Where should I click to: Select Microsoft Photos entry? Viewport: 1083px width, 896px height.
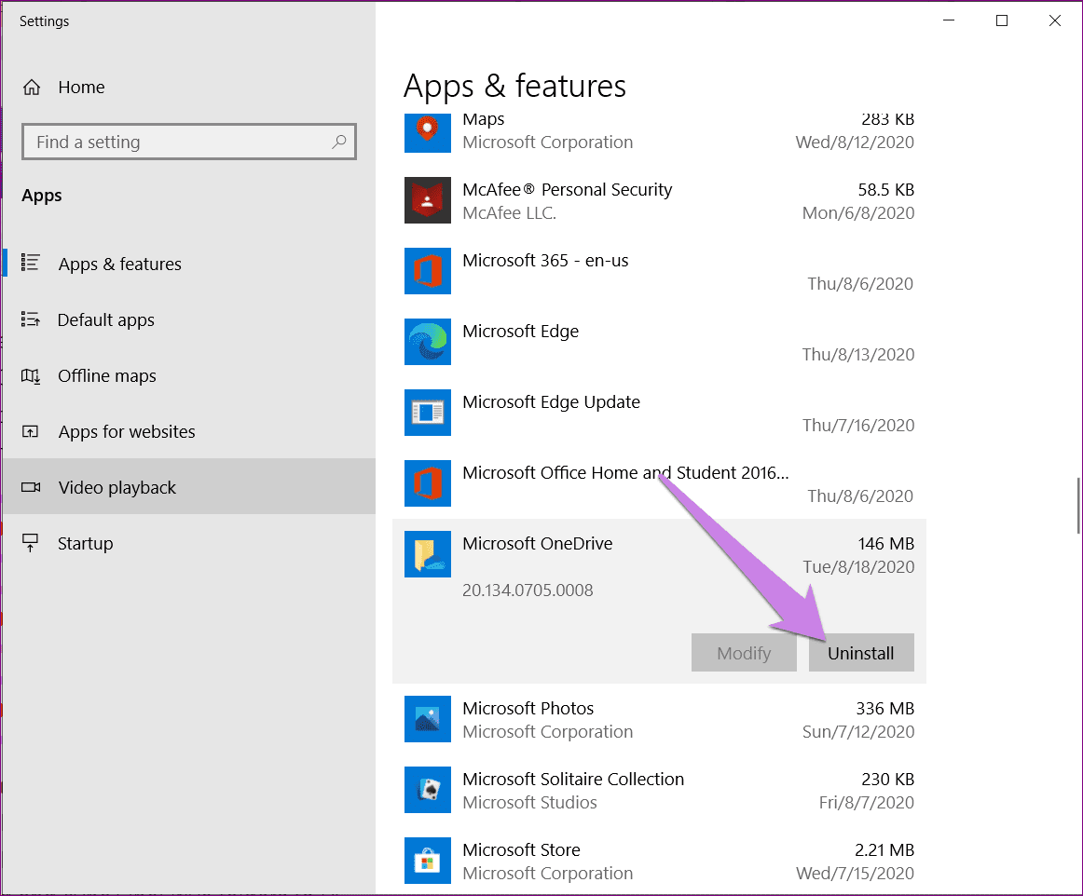(528, 708)
